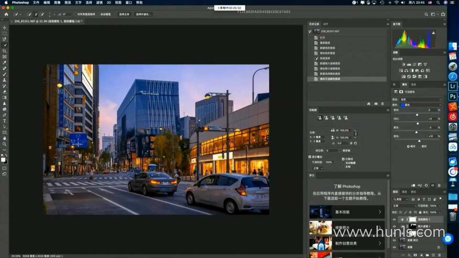Open Safari from the Dock
The image size is (459, 258).
[453, 76]
